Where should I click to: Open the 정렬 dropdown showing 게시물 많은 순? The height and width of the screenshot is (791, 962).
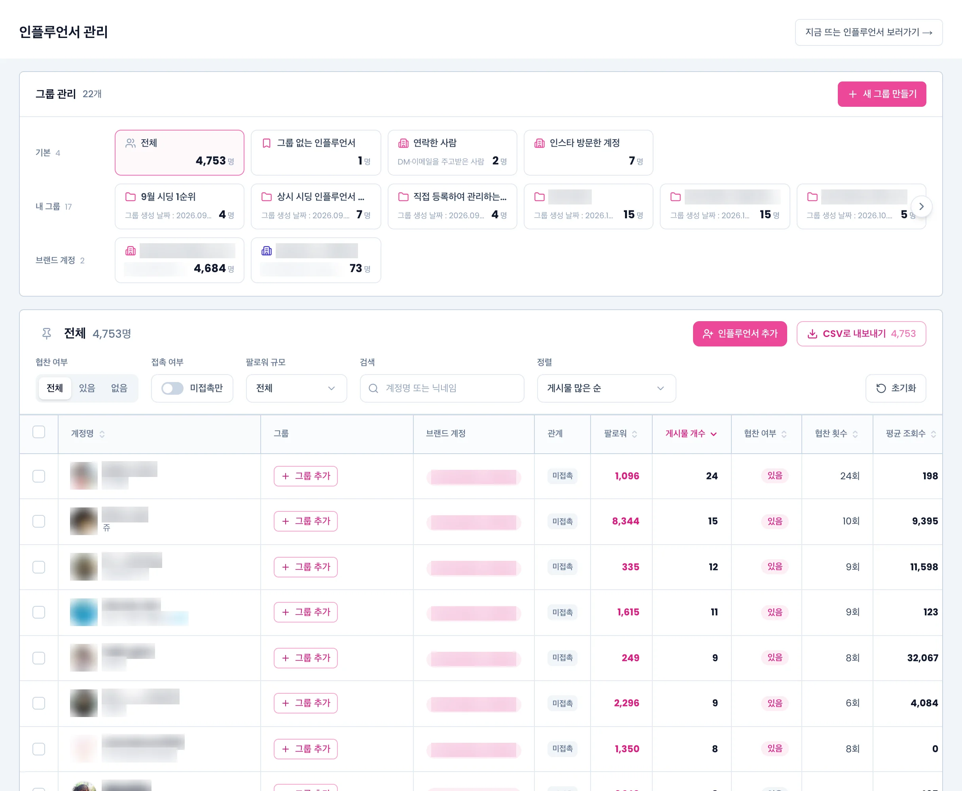pyautogui.click(x=606, y=388)
